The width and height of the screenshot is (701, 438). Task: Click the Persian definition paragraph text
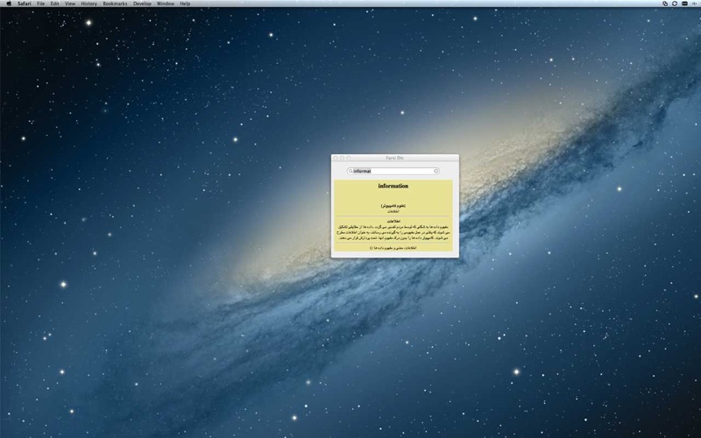point(393,232)
